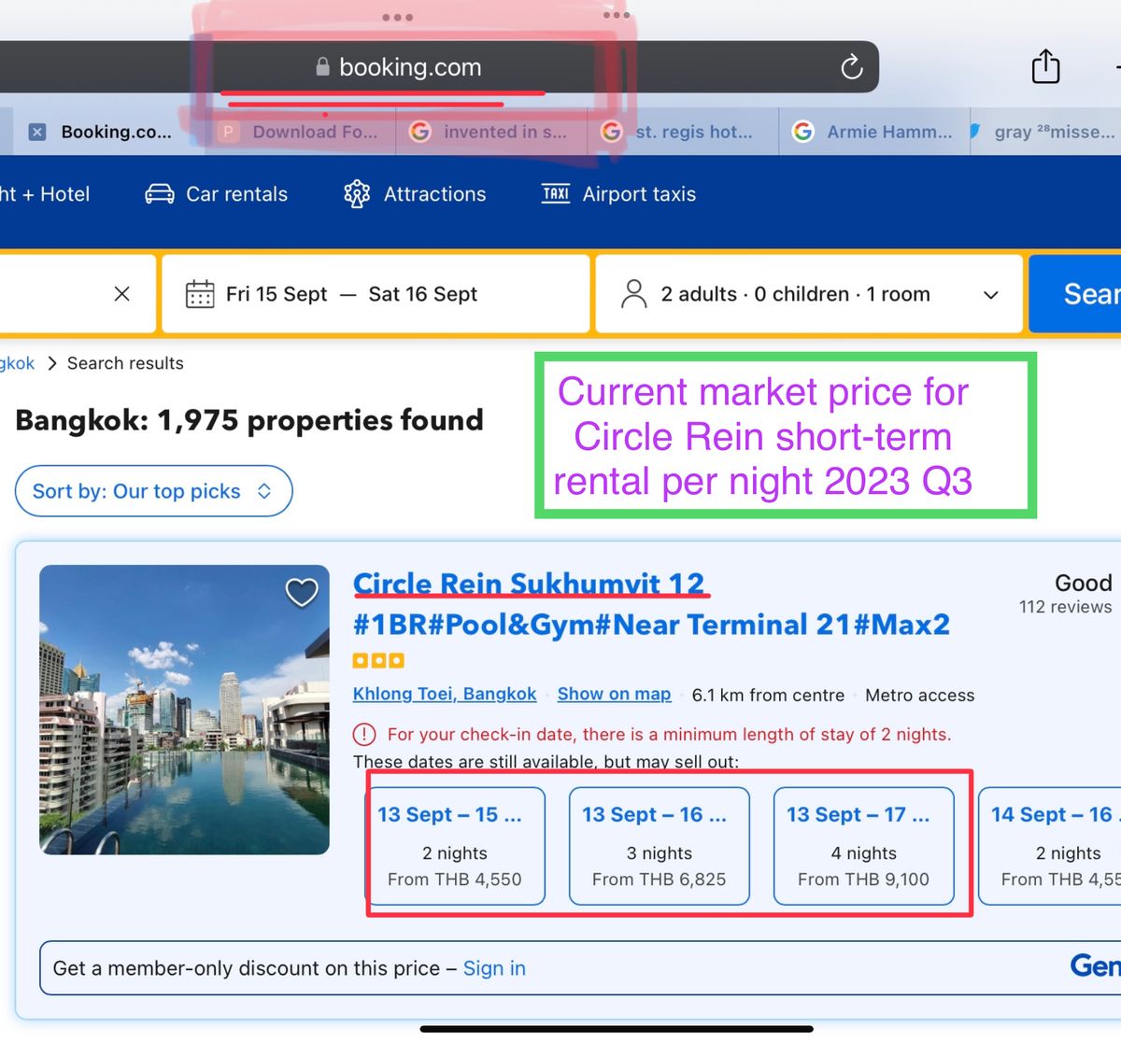Save Circle Rein property with heart icon

(302, 592)
